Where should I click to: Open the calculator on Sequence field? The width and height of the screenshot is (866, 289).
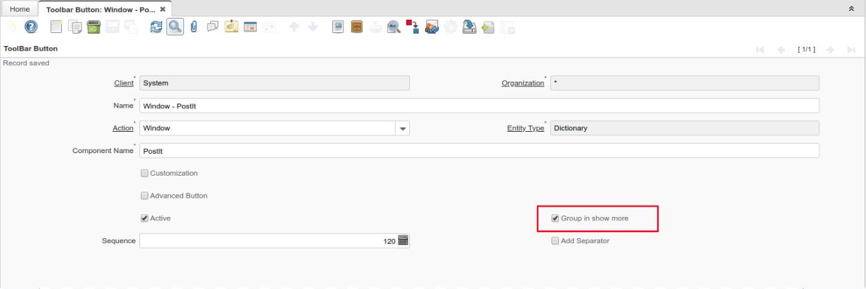tap(403, 241)
